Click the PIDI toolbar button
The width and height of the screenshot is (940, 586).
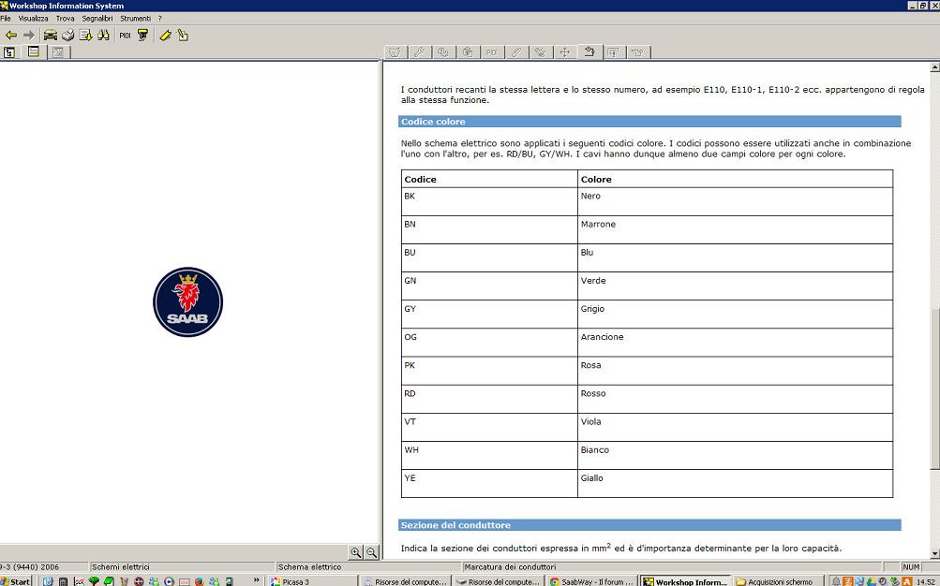(125, 36)
